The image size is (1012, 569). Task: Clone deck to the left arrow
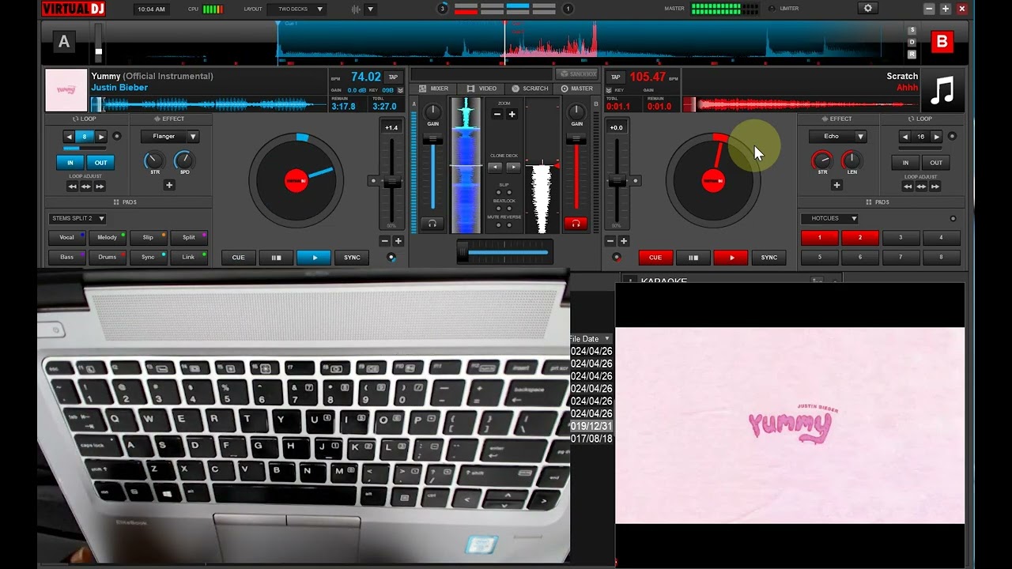coord(495,168)
